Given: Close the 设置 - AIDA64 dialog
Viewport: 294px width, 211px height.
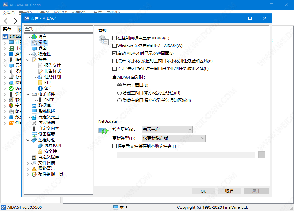Looking at the screenshot, I should (265, 18).
